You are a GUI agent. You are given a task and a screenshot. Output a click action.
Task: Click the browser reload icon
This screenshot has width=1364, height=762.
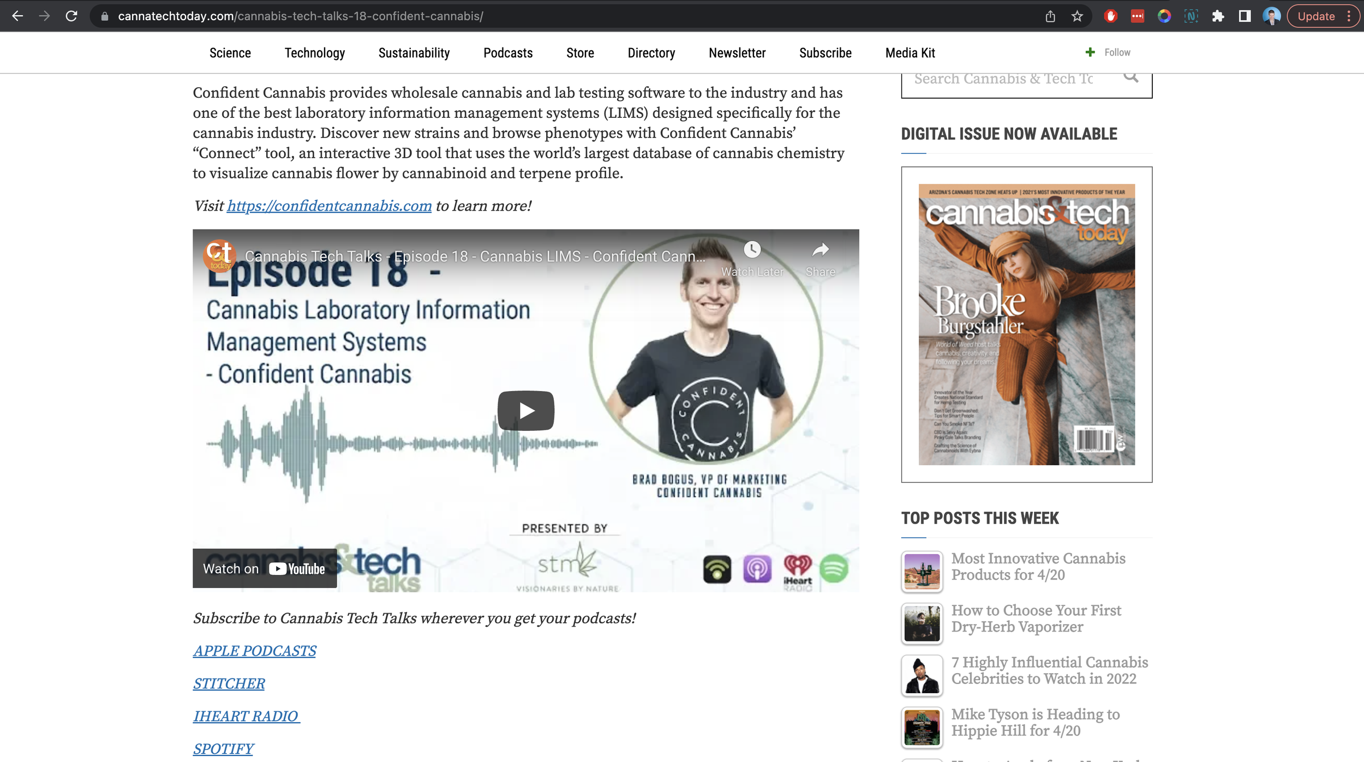(71, 16)
